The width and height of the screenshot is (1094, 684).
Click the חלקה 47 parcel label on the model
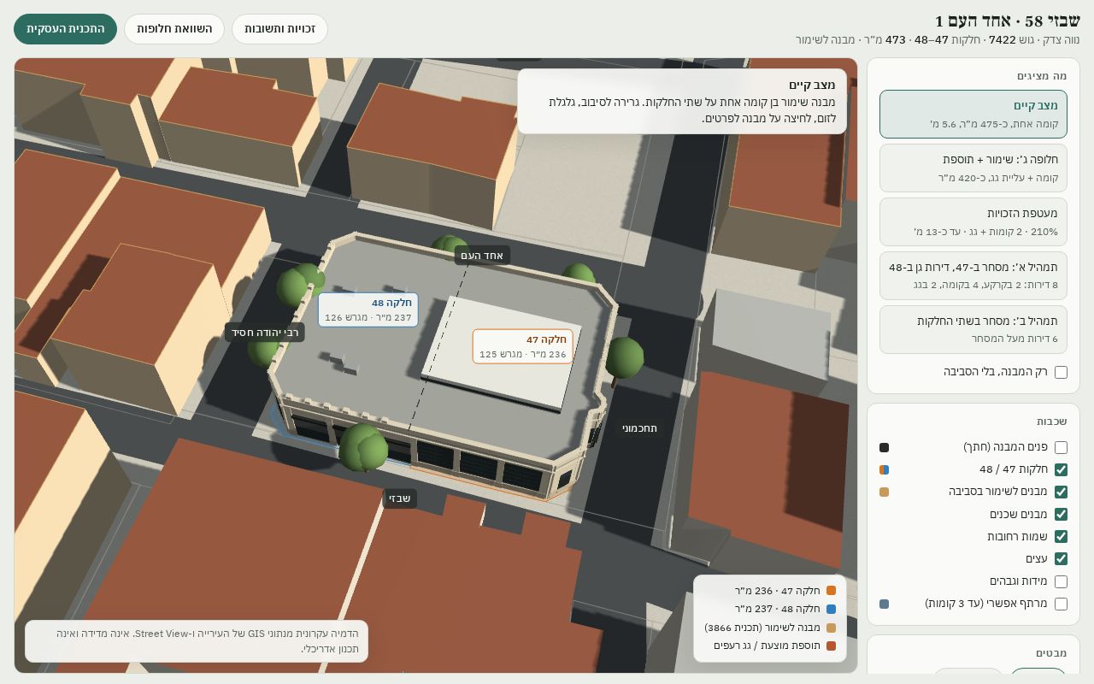click(x=523, y=346)
